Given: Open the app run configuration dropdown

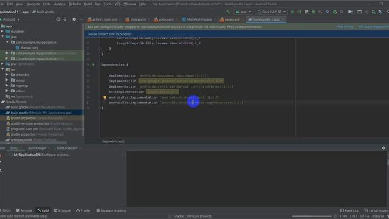Looking at the screenshot, I should (243, 12).
